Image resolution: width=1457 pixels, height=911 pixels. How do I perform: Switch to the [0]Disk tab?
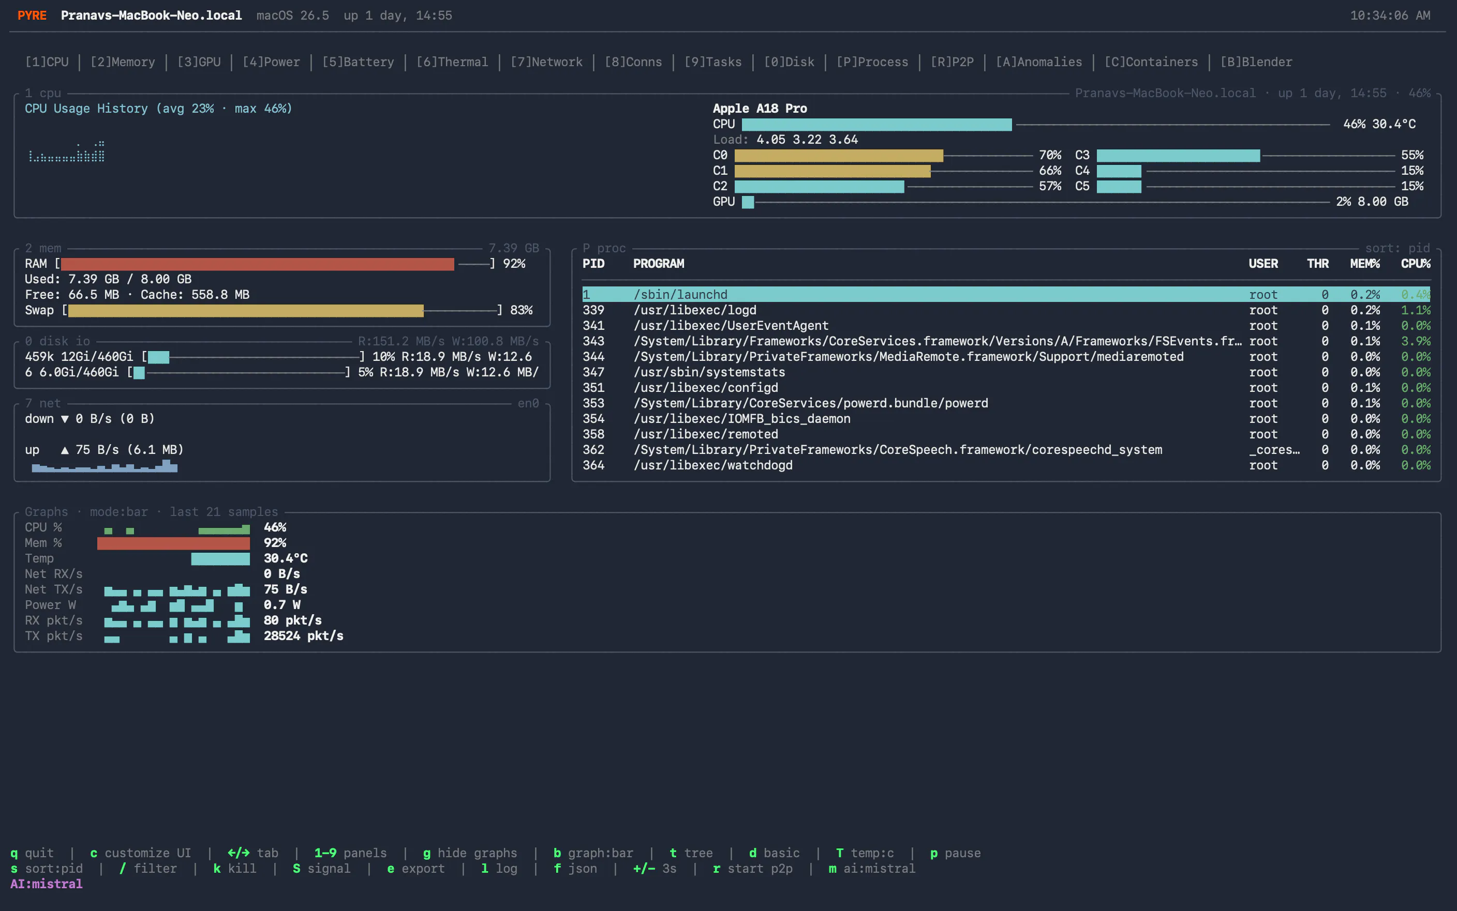[789, 62]
